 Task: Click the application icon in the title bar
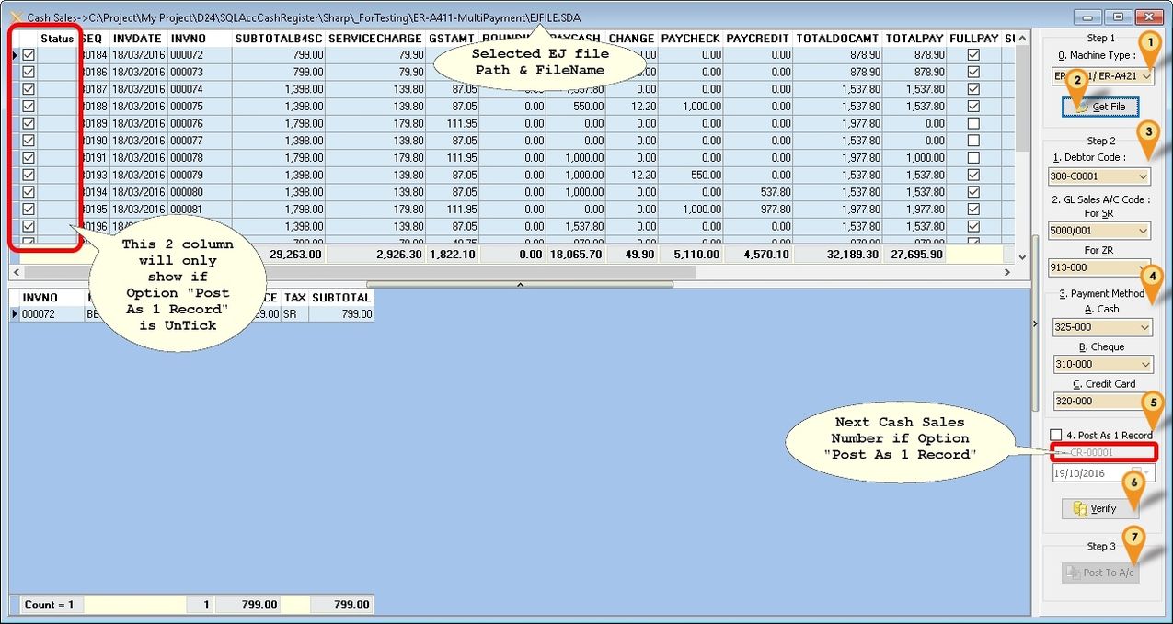tap(16, 17)
